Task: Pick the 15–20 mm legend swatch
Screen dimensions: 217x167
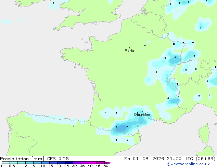Action: [x=53, y=163]
